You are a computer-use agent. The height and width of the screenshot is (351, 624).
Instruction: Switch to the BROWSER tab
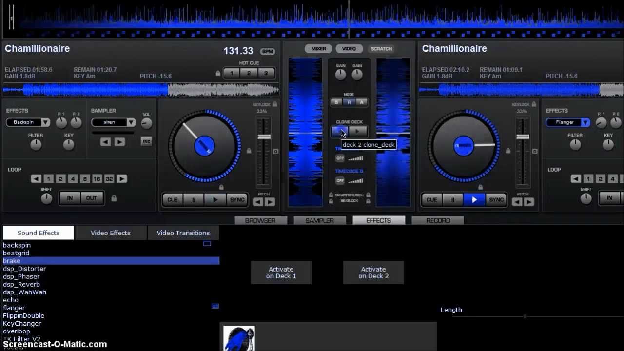pos(260,220)
